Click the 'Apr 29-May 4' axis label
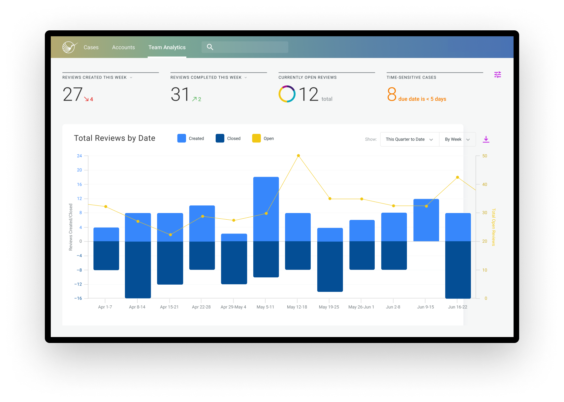 234,307
